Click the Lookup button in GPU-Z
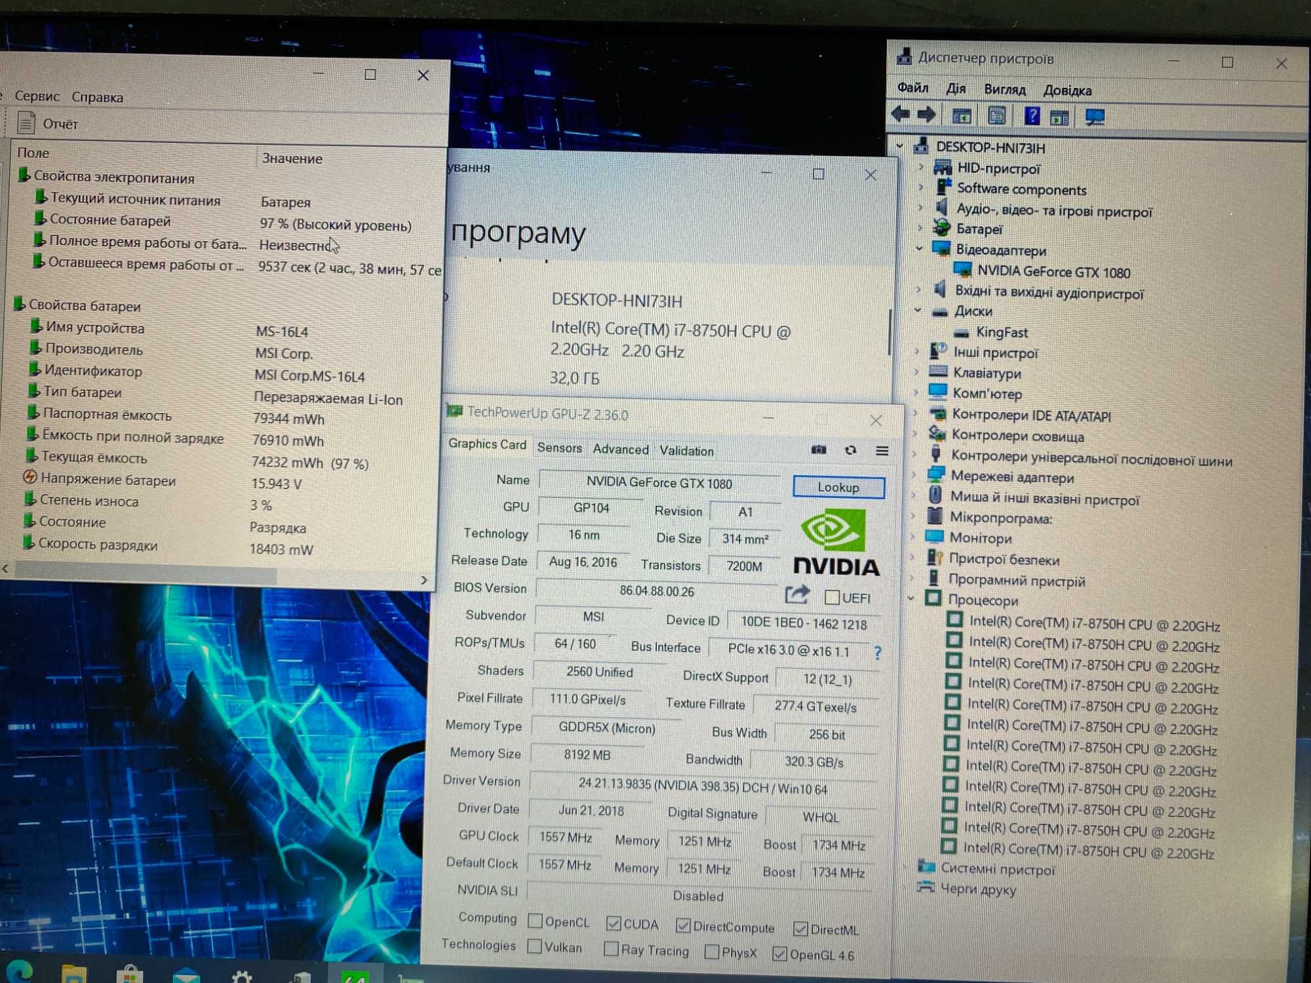 (838, 487)
